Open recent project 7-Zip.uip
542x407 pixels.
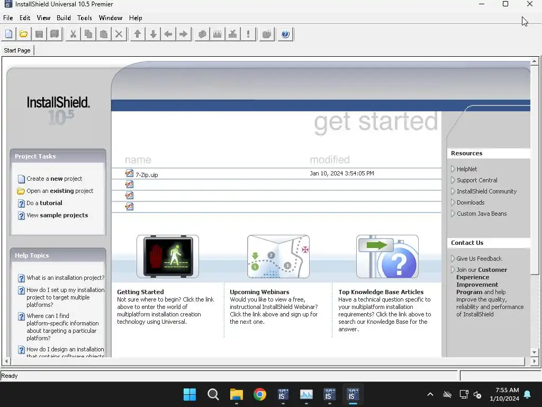coord(147,175)
